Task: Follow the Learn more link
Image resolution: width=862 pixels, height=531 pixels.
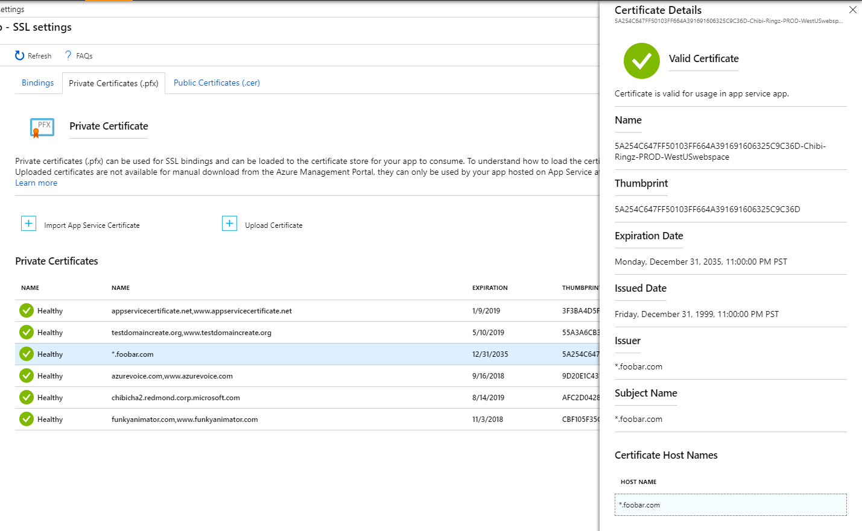Action: tap(36, 183)
